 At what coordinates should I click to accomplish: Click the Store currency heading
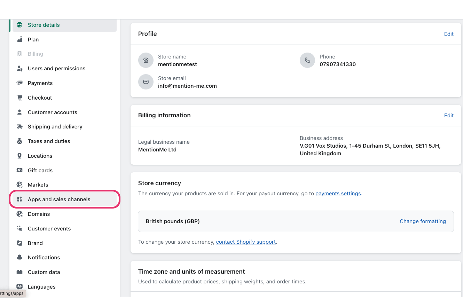pos(159,183)
